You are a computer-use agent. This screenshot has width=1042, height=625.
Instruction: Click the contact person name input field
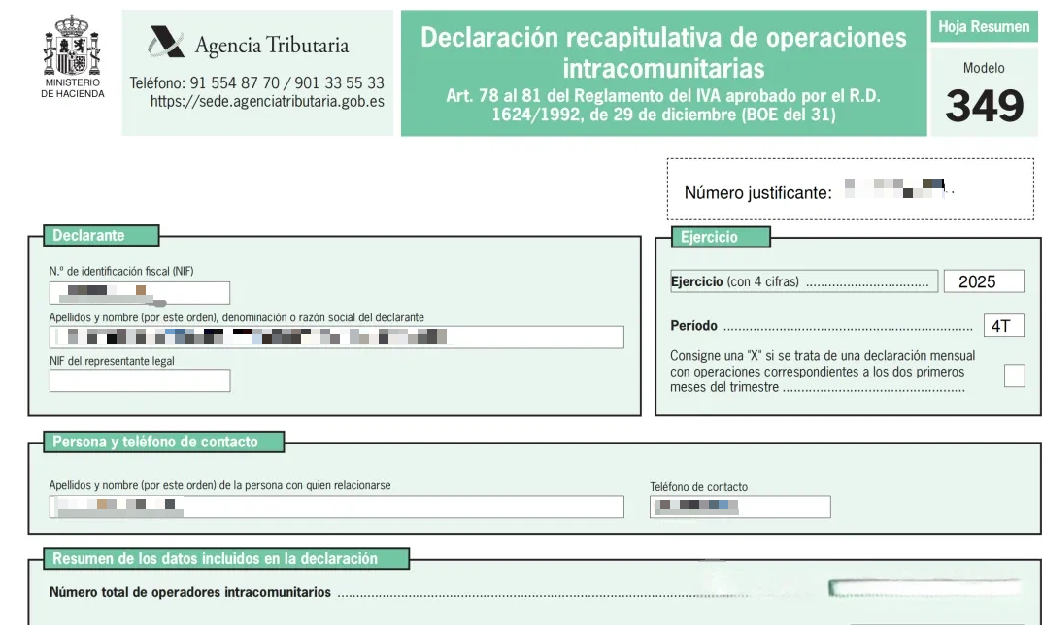click(x=336, y=507)
